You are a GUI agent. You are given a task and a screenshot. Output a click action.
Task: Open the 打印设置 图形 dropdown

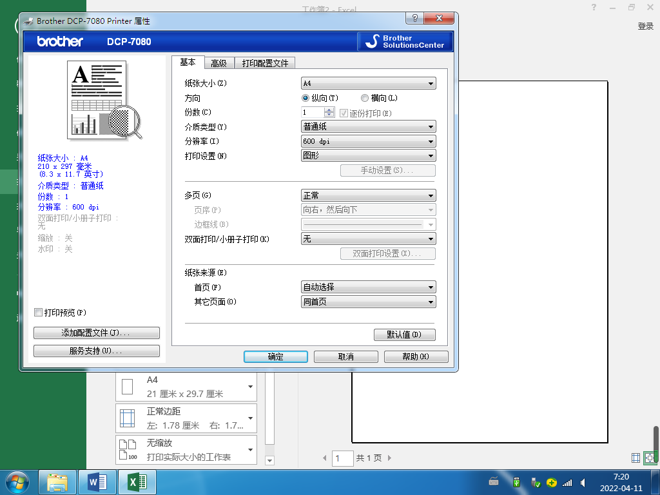tap(368, 156)
